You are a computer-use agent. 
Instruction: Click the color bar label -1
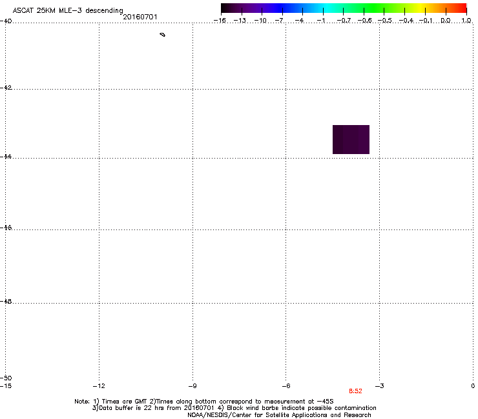[x=320, y=21]
